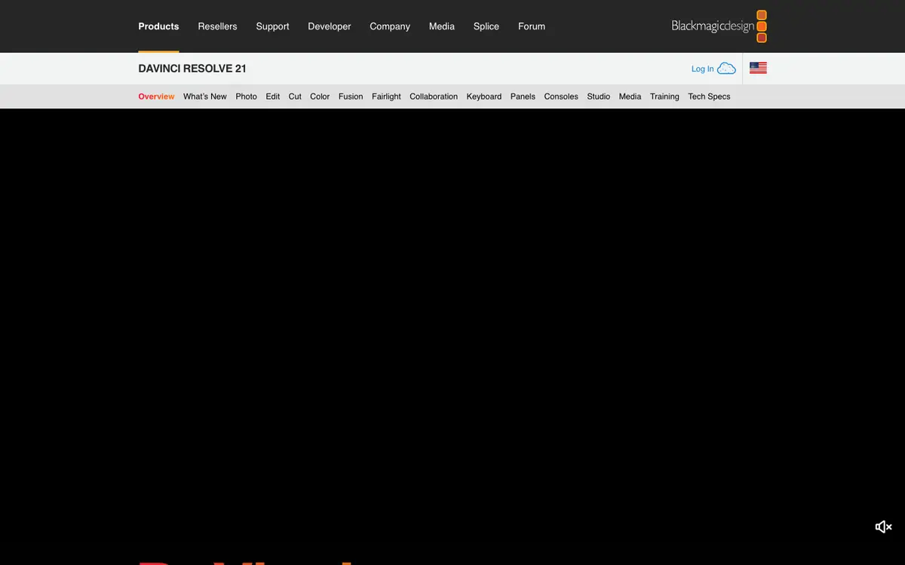Click the Blackmagicdesign logo
The width and height of the screenshot is (905, 565).
click(x=719, y=26)
